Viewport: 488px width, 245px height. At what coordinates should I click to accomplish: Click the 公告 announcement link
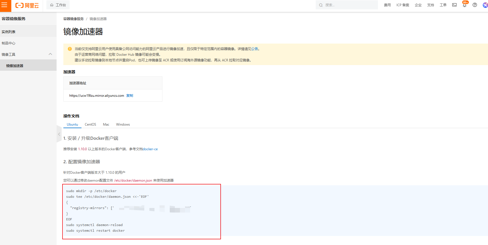click(255, 49)
